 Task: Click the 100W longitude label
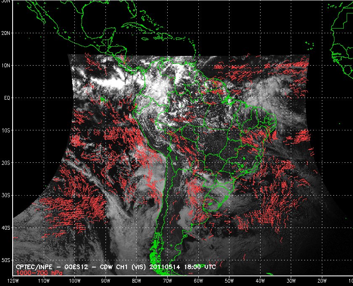pos(74,281)
